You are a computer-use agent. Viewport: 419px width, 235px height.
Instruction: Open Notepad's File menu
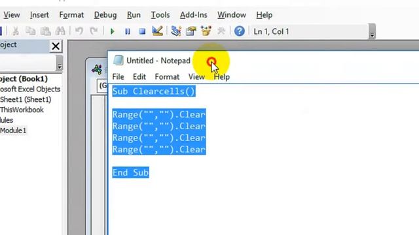pos(118,77)
